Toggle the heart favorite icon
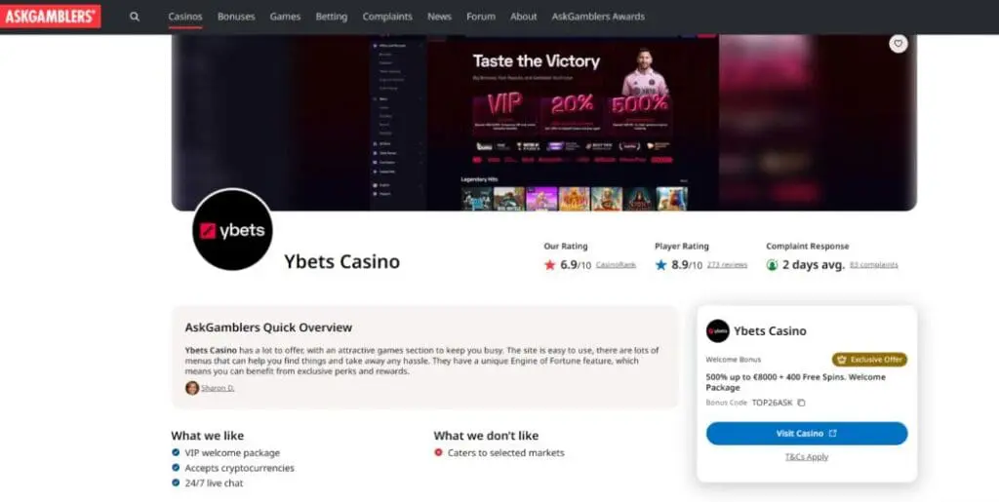Viewport: 999px width, 502px height. 899,43
